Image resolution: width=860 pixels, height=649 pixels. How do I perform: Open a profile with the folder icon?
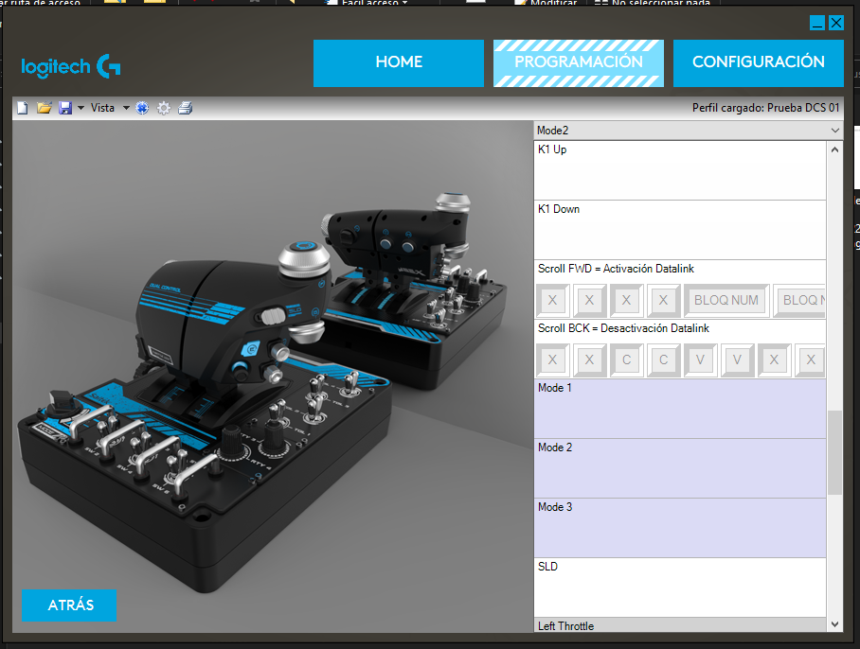coord(44,109)
